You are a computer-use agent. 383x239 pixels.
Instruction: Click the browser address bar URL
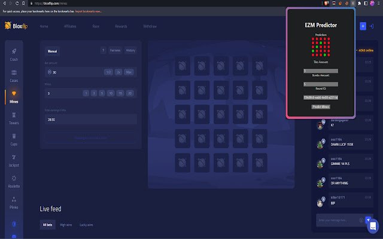[x=51, y=4]
